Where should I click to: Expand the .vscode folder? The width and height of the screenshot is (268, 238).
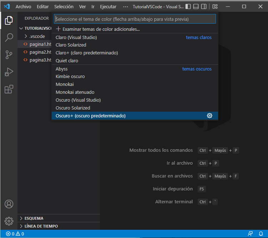click(x=35, y=37)
